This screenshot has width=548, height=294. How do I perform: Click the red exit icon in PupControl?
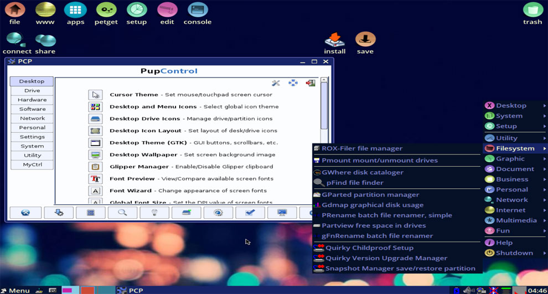tap(311, 83)
